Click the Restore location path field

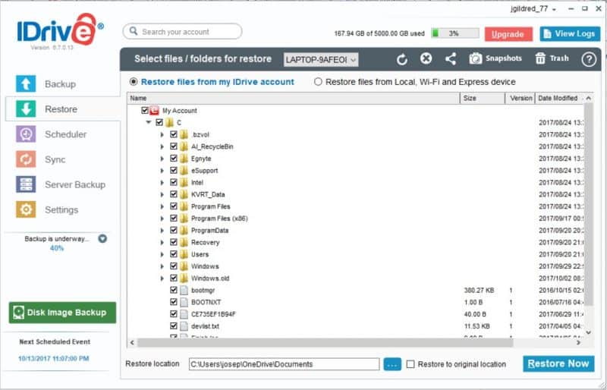[x=284, y=364]
